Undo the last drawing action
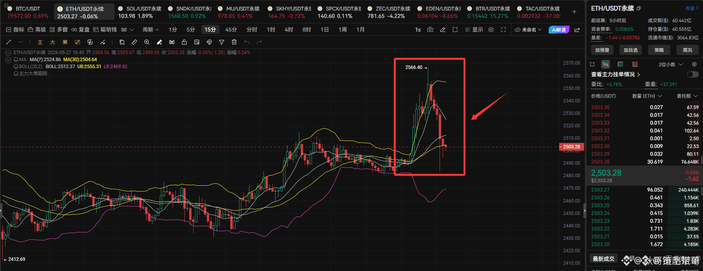Viewport: 703px width, 271px height. (x=247, y=42)
